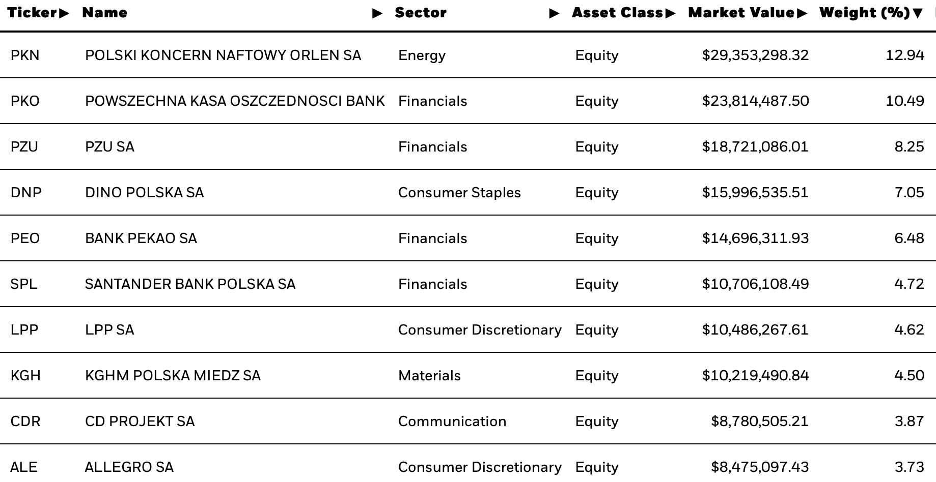
Task: Select the PKO ticker cell
Action: pyautogui.click(x=25, y=101)
